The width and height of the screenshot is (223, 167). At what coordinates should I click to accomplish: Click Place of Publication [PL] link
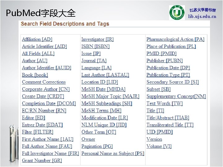[x=171, y=46]
